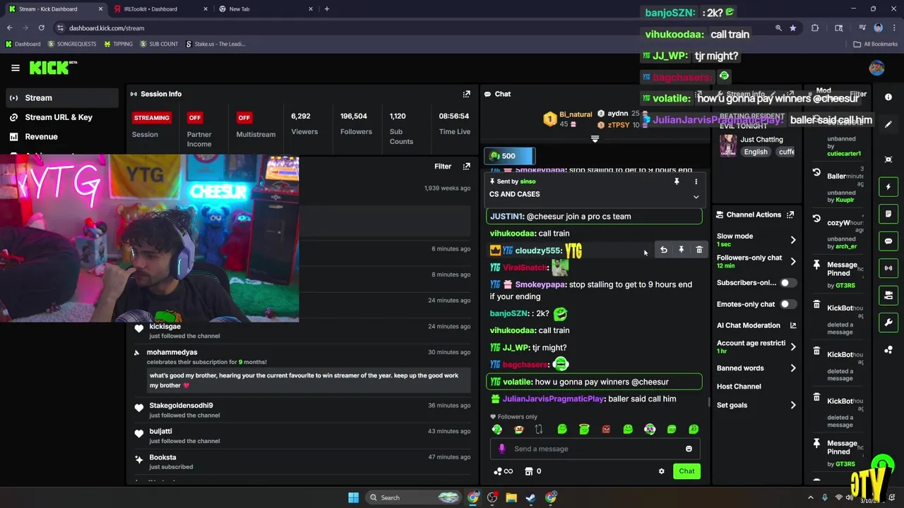Open chat settings gear icon

tap(661, 471)
